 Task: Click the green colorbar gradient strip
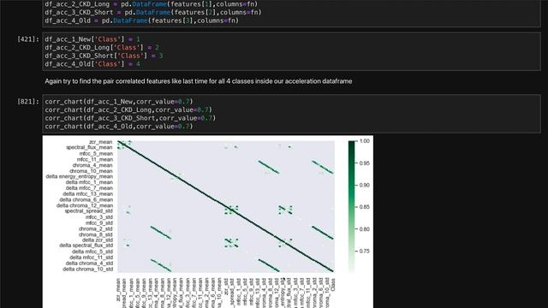(352, 206)
